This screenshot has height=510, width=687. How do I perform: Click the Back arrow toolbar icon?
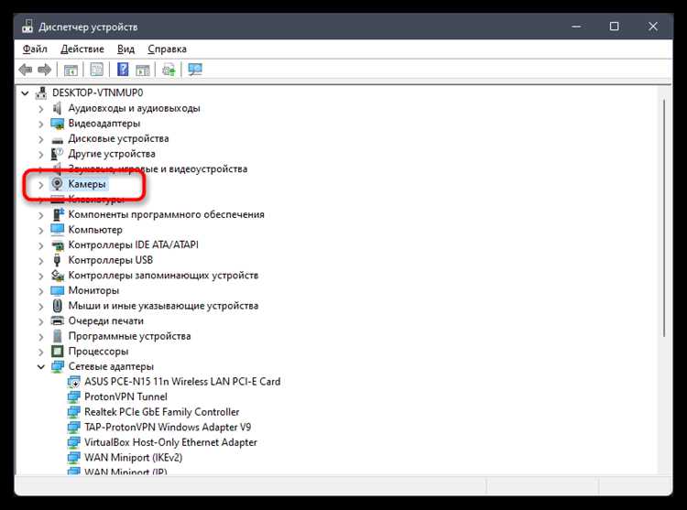pos(26,70)
